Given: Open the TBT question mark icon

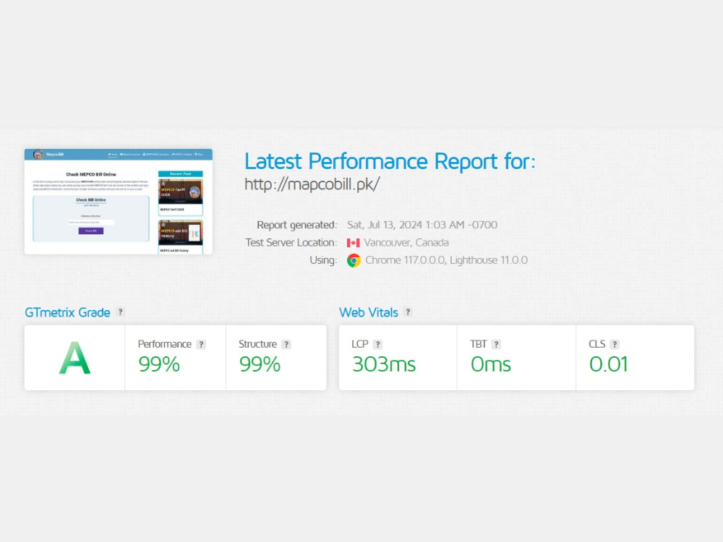Looking at the screenshot, I should (x=496, y=344).
